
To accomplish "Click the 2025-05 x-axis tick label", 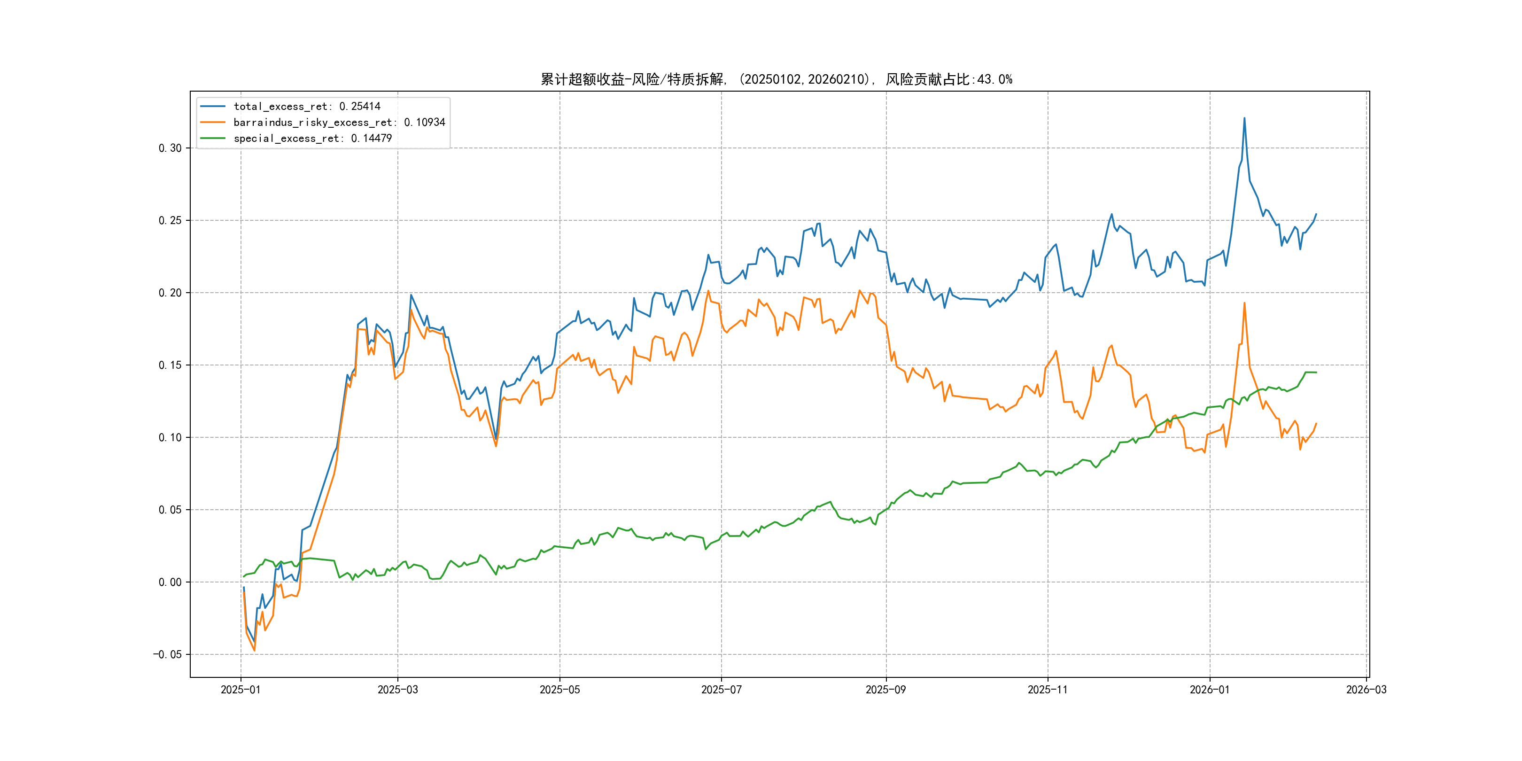I will [559, 690].
